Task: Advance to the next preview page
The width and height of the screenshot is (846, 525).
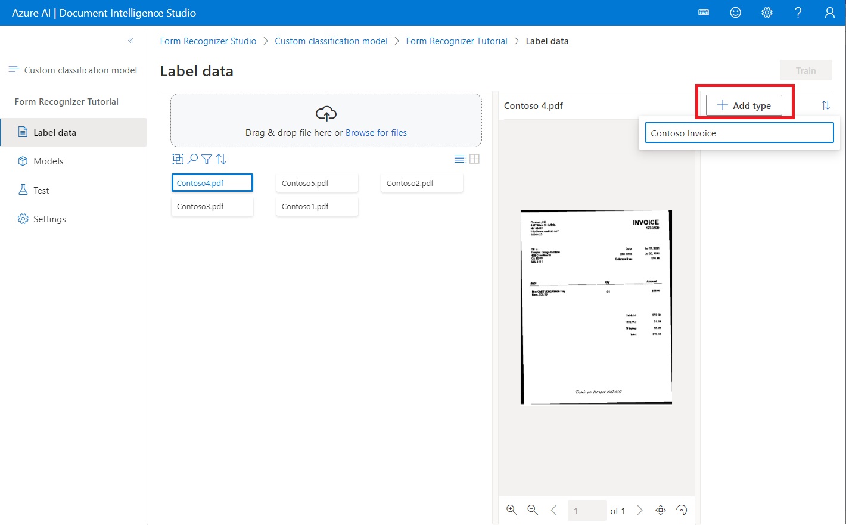Action: [640, 510]
